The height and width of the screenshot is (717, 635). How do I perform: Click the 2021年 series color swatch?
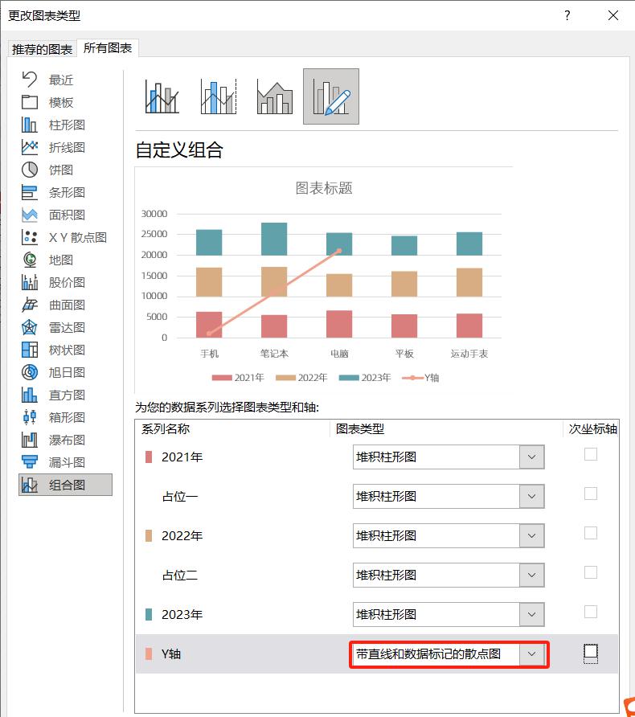click(x=149, y=457)
